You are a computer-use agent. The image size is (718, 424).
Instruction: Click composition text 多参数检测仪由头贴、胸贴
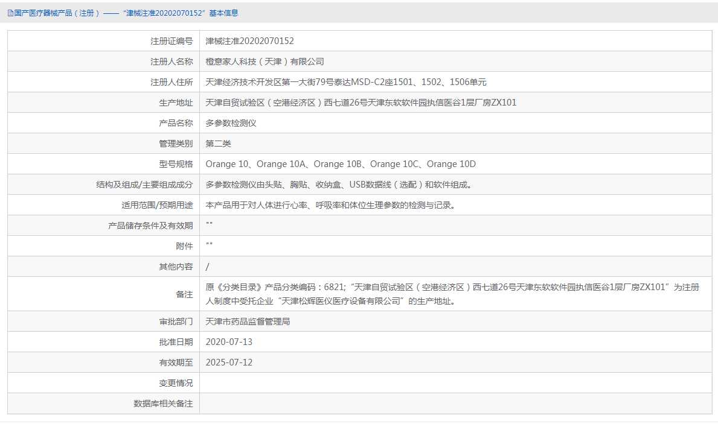(x=339, y=185)
